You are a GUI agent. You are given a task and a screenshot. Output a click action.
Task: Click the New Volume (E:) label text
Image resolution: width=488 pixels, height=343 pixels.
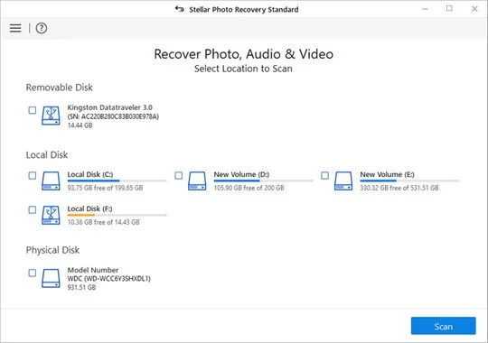[x=387, y=174]
